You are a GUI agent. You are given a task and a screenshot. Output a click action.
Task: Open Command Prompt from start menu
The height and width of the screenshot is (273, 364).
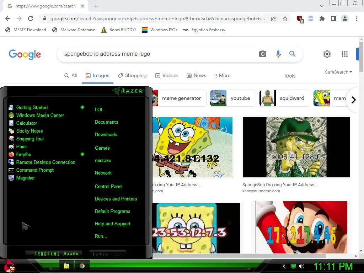(35, 170)
